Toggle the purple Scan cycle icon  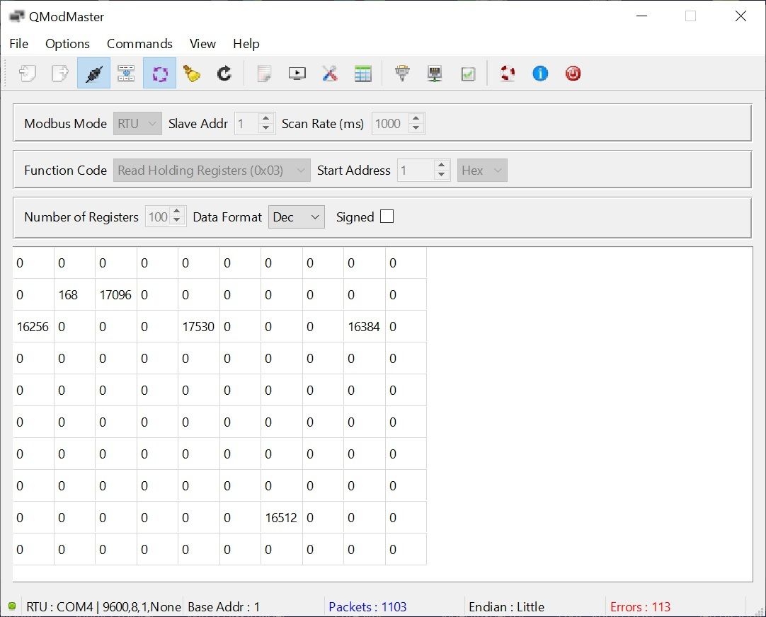coord(160,73)
